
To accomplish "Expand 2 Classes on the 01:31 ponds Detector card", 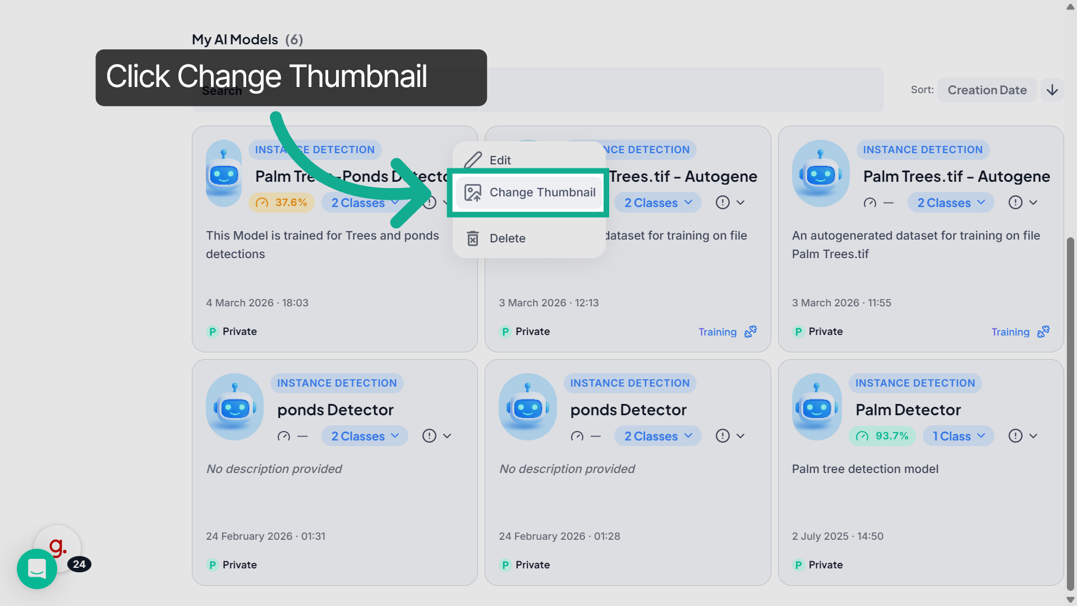I will click(x=365, y=436).
